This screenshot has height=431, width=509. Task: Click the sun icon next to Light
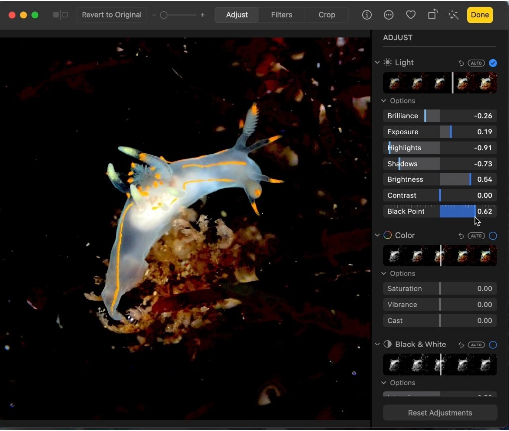point(387,62)
